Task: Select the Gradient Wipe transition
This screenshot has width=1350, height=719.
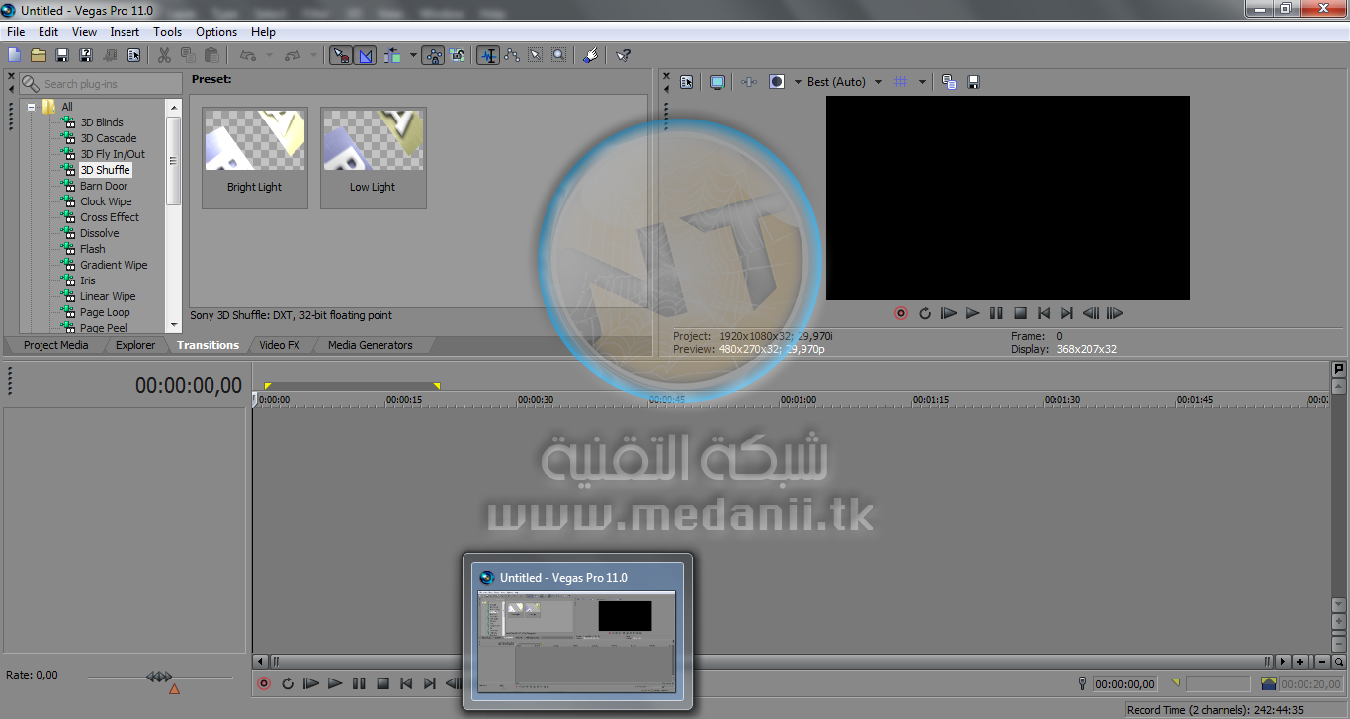Action: [114, 265]
